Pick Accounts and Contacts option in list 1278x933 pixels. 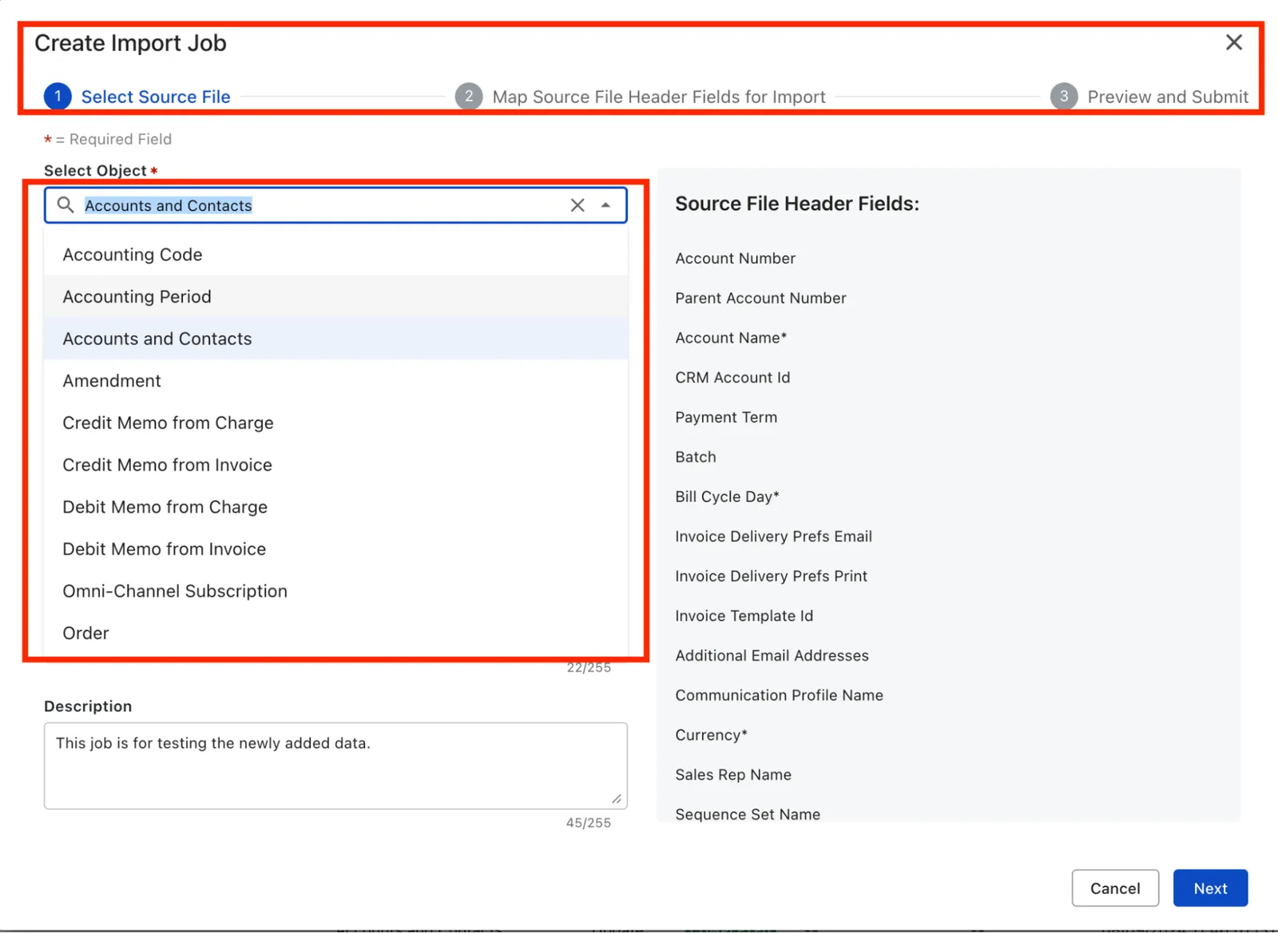click(336, 339)
